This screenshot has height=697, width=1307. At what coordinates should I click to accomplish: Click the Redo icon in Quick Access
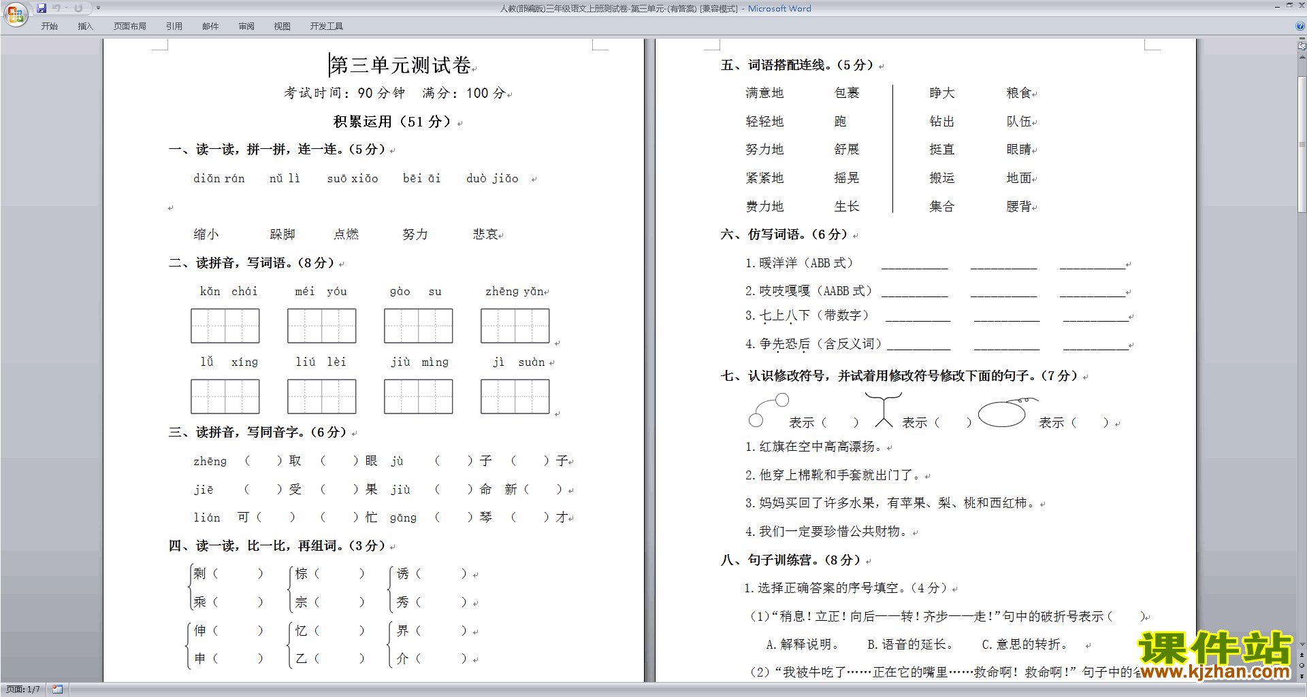(78, 8)
